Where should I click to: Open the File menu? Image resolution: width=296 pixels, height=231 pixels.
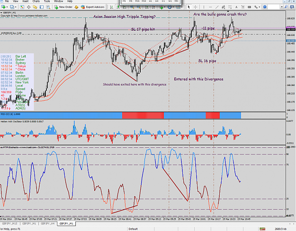click(x=7, y=1)
